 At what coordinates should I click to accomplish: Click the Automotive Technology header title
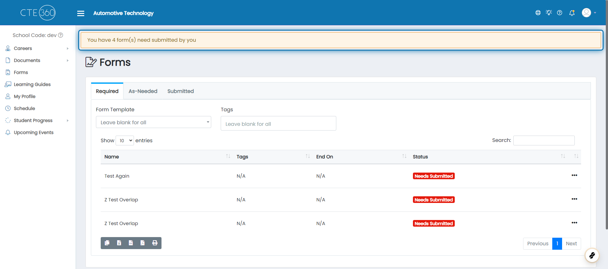pyautogui.click(x=123, y=13)
